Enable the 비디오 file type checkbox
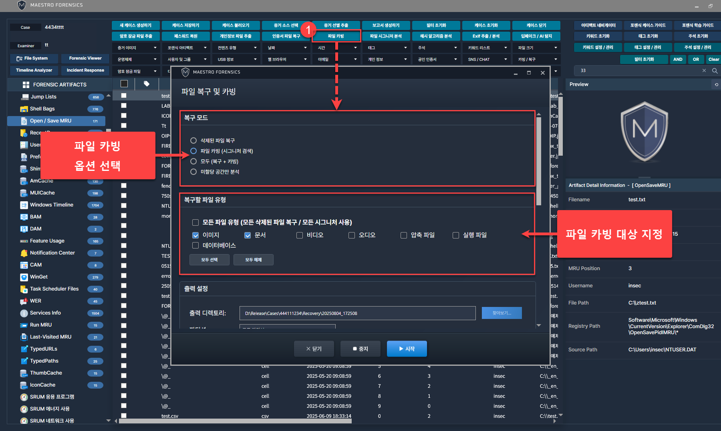The height and width of the screenshot is (431, 721). (x=300, y=235)
